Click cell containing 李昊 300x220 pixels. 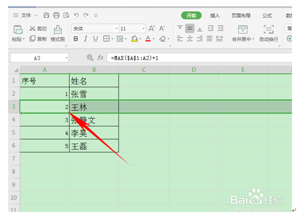94,133
